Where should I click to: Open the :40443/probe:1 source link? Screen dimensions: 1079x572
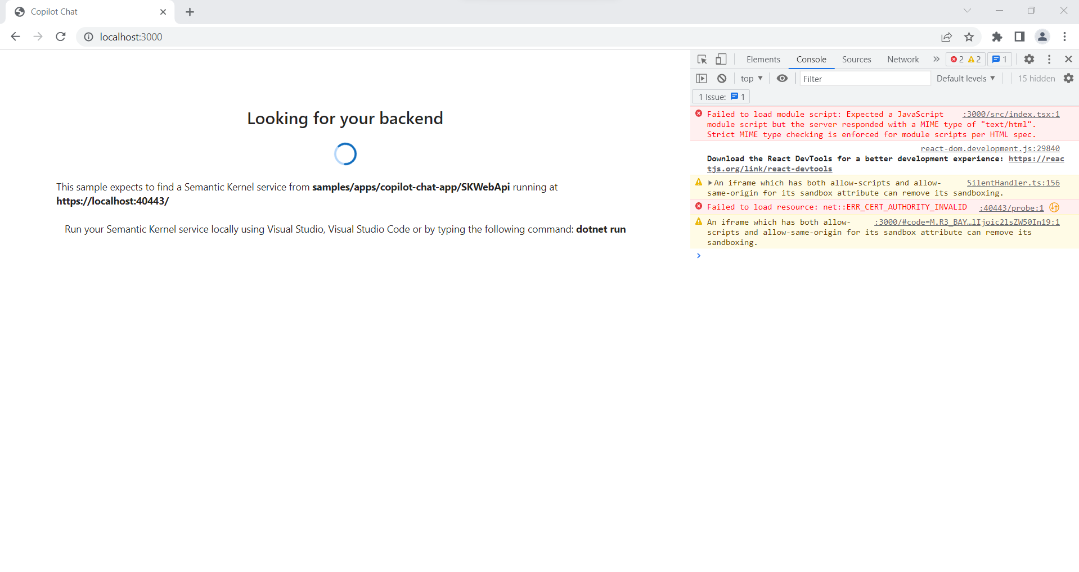[1011, 208]
